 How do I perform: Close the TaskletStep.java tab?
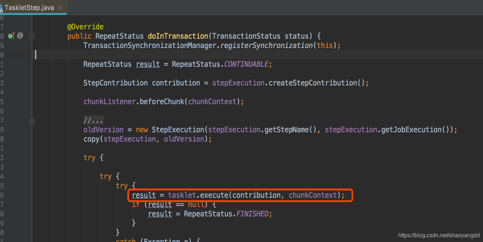point(60,8)
